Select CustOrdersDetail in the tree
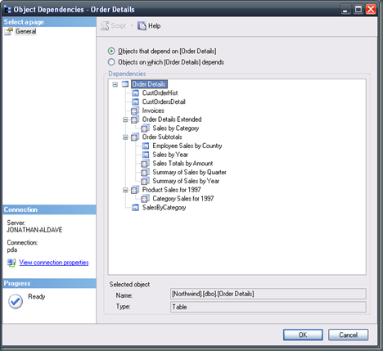Screen dimensions: 383x351 pos(164,101)
